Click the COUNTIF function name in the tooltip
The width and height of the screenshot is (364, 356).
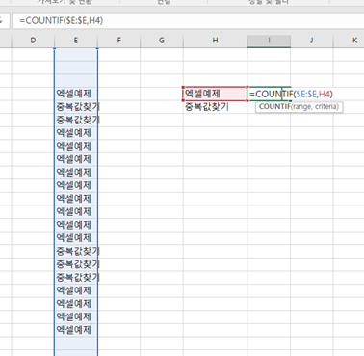(274, 107)
